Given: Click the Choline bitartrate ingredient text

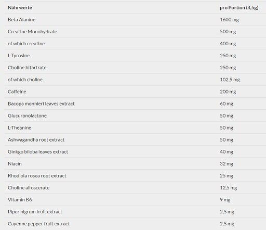Looking at the screenshot, I should (x=27, y=68).
